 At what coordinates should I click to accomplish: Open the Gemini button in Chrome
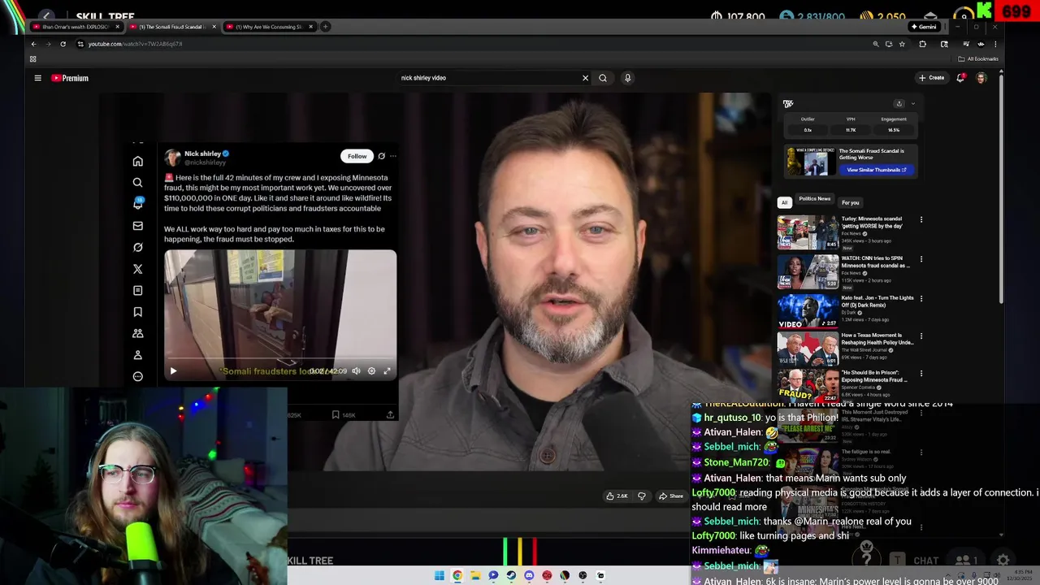click(x=924, y=27)
